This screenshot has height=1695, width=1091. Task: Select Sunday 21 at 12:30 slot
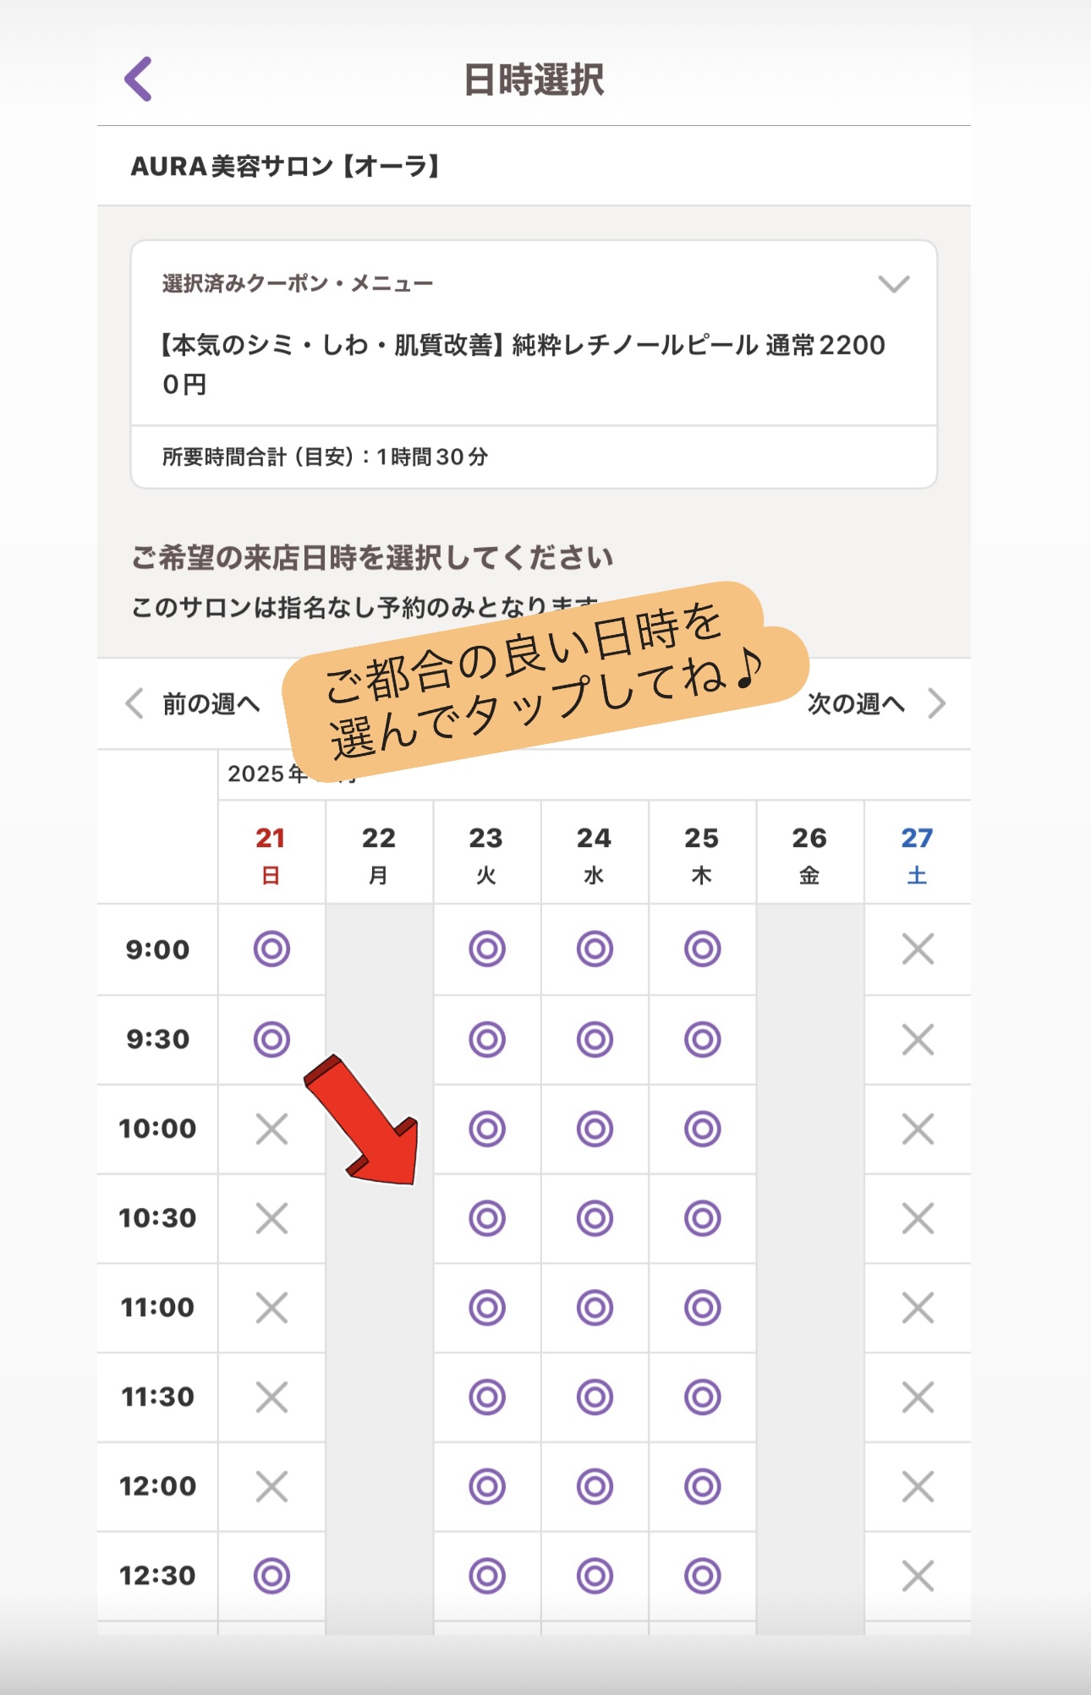click(x=271, y=1576)
